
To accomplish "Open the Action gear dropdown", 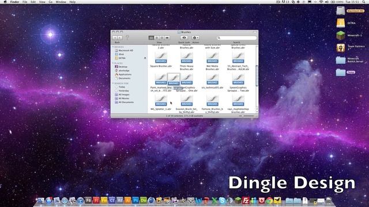I will [x=195, y=38].
